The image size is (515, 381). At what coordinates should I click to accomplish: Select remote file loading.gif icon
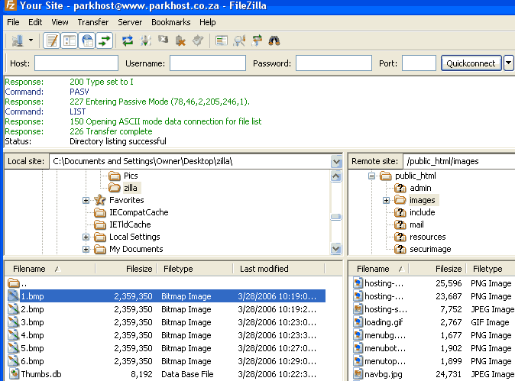pyautogui.click(x=358, y=322)
